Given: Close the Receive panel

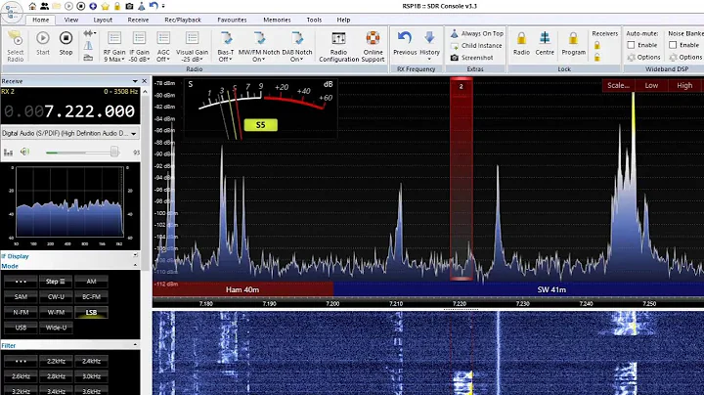Looking at the screenshot, I should 144,81.
